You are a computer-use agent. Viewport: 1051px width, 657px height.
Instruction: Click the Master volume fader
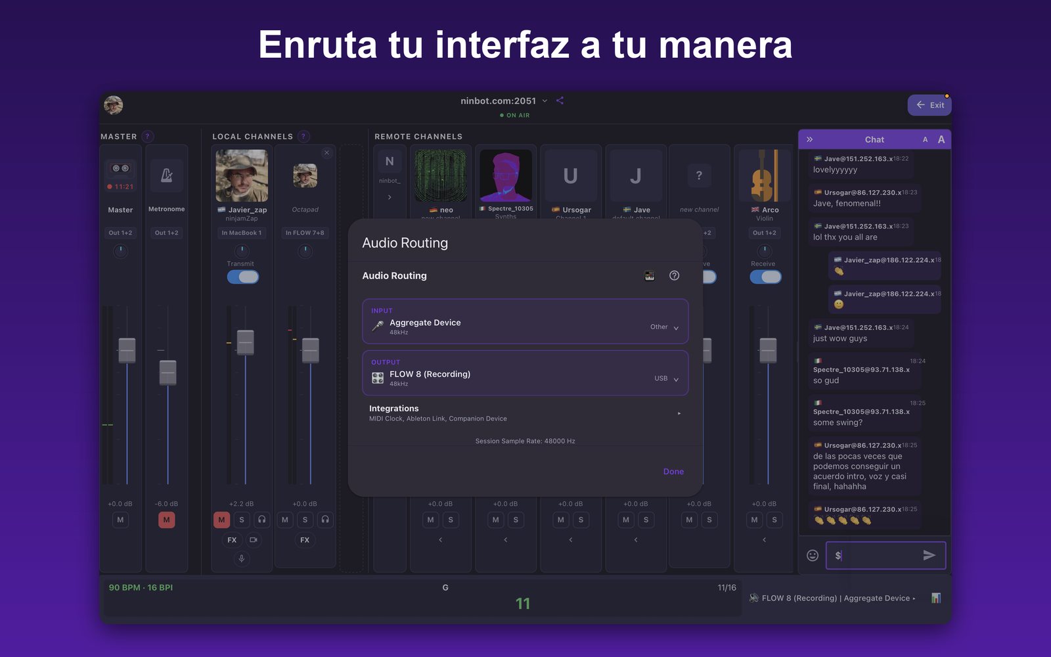[127, 351]
